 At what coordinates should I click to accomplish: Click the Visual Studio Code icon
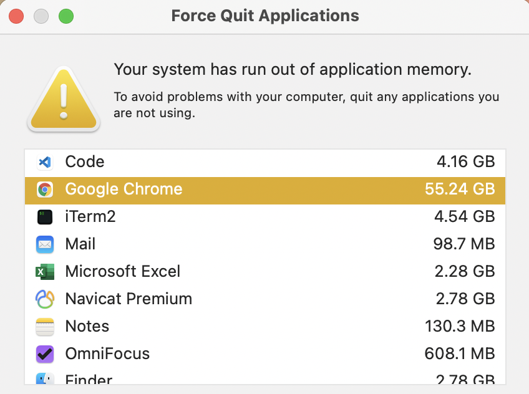point(45,162)
